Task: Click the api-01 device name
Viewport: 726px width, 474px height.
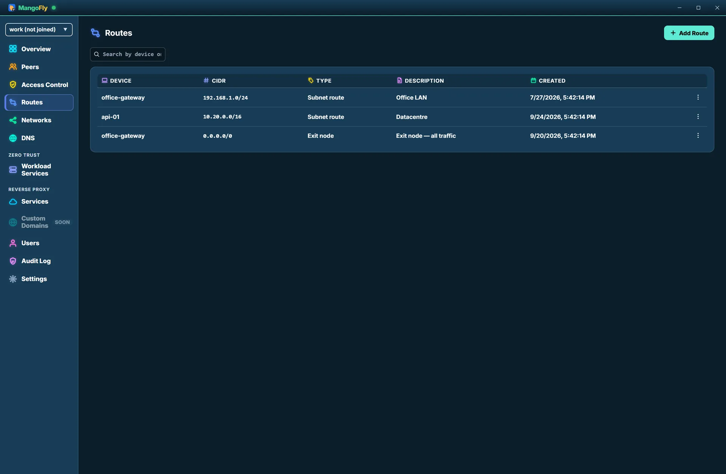Action: pyautogui.click(x=110, y=117)
